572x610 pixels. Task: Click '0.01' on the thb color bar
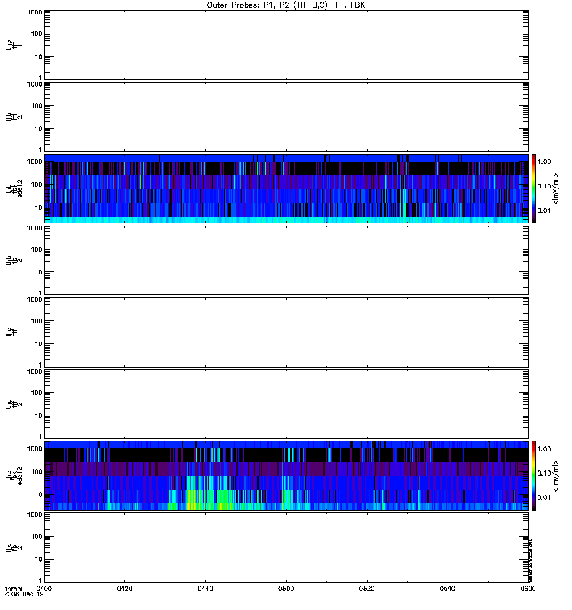pyautogui.click(x=544, y=210)
